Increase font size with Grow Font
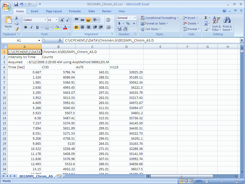 pos(62,20)
